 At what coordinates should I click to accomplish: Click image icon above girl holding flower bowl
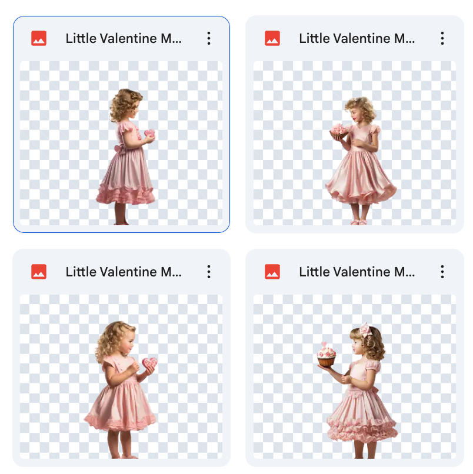tap(272, 39)
